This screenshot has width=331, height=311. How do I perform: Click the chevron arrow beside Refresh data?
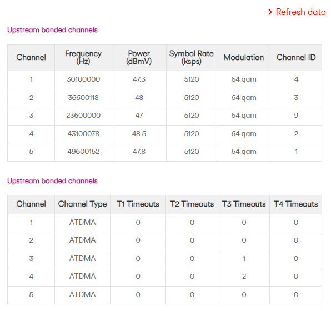pyautogui.click(x=270, y=12)
